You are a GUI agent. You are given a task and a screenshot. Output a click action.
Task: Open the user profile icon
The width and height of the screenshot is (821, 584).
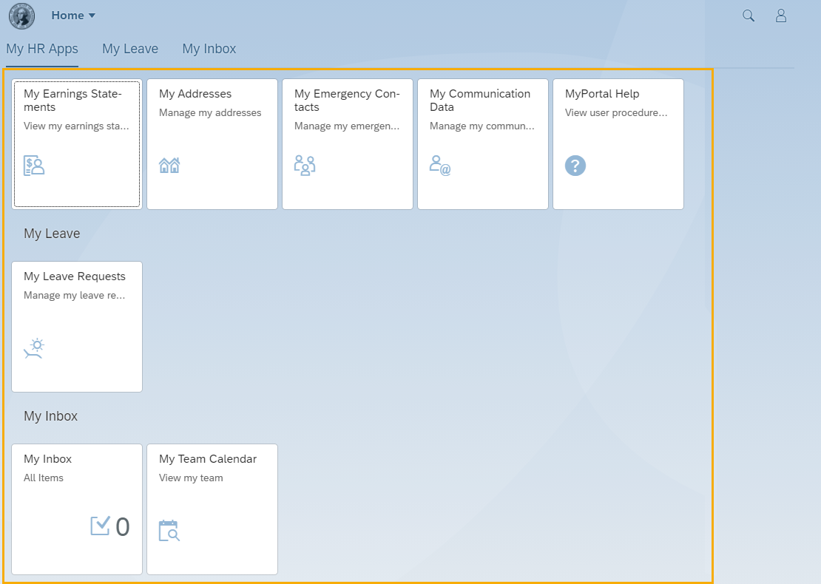[780, 16]
